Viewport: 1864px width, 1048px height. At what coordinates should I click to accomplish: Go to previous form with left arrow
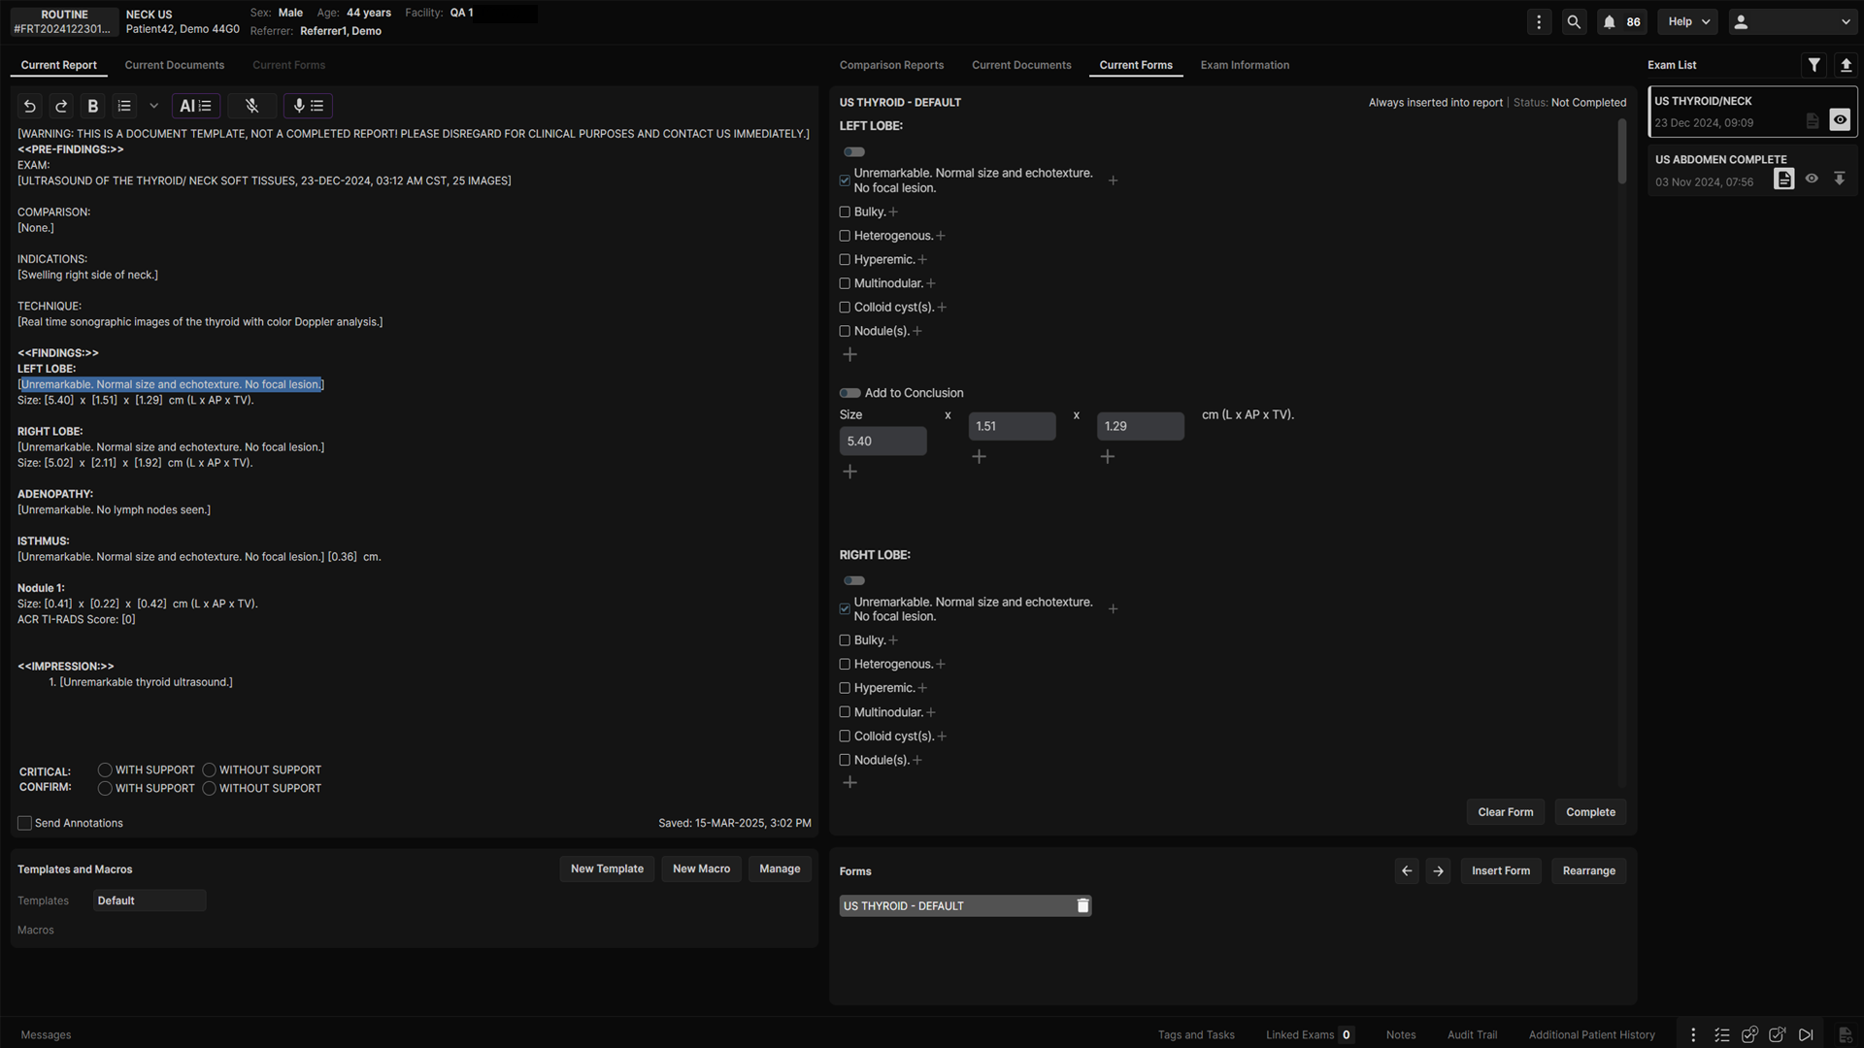pyautogui.click(x=1407, y=870)
